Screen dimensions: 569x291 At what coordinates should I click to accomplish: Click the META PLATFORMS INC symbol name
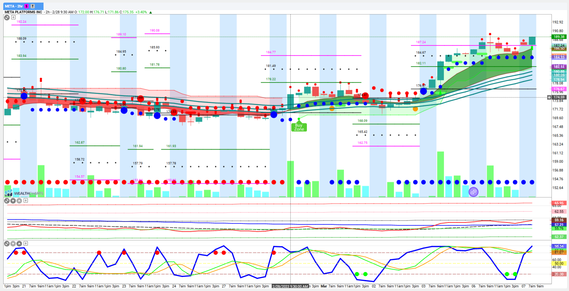(x=23, y=12)
